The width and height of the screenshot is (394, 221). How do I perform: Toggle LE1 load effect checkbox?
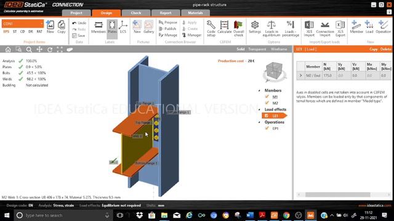pos(267,115)
